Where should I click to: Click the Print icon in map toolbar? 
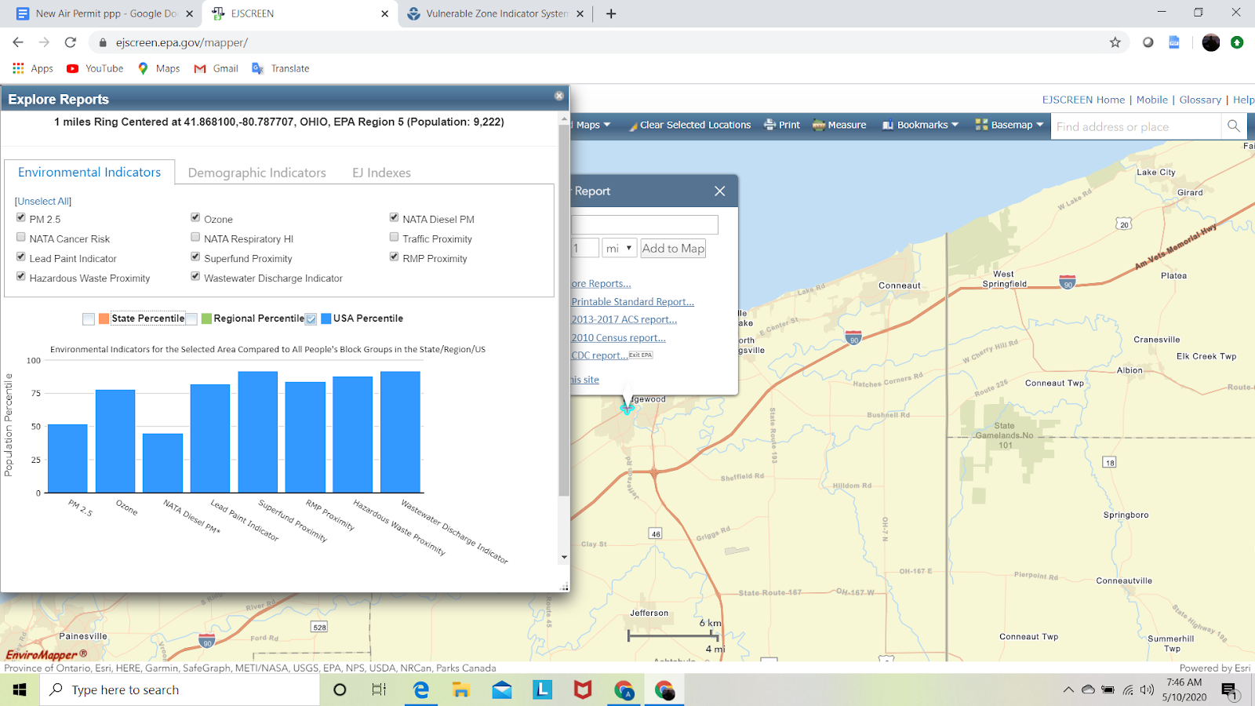click(769, 125)
